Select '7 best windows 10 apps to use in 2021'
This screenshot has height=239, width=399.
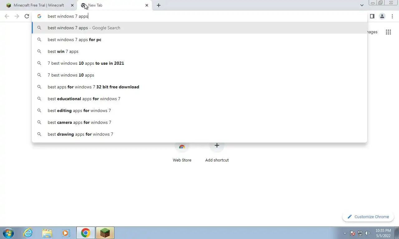point(199,63)
